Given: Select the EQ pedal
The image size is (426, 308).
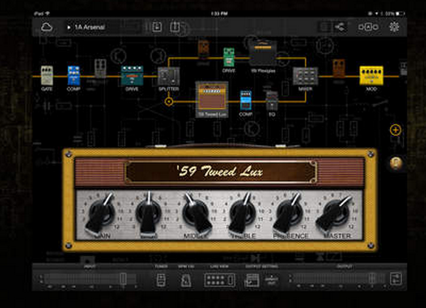Looking at the screenshot, I should click(x=272, y=101).
